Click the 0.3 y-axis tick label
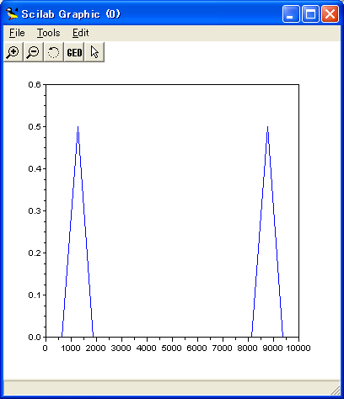344x399 pixels. pos(35,211)
